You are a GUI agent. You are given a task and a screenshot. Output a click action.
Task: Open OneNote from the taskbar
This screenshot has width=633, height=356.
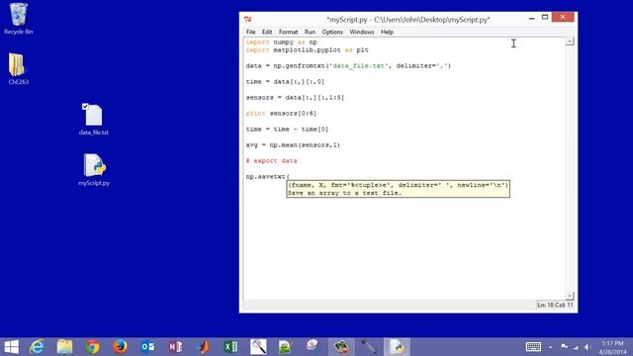tap(175, 347)
